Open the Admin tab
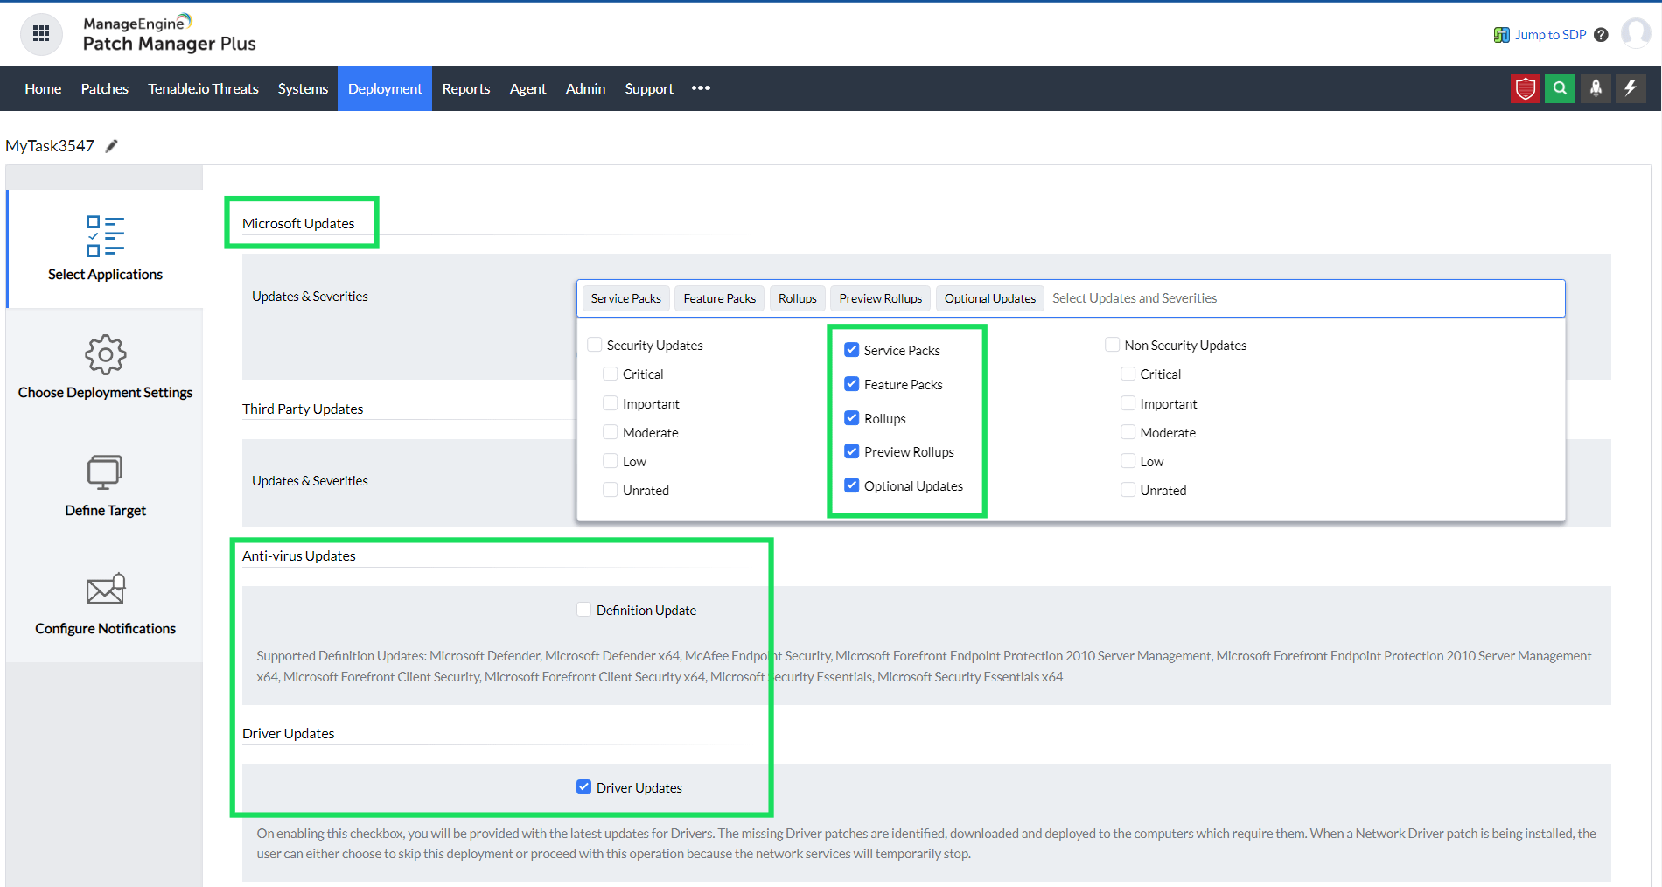1662x887 pixels. 585,88
